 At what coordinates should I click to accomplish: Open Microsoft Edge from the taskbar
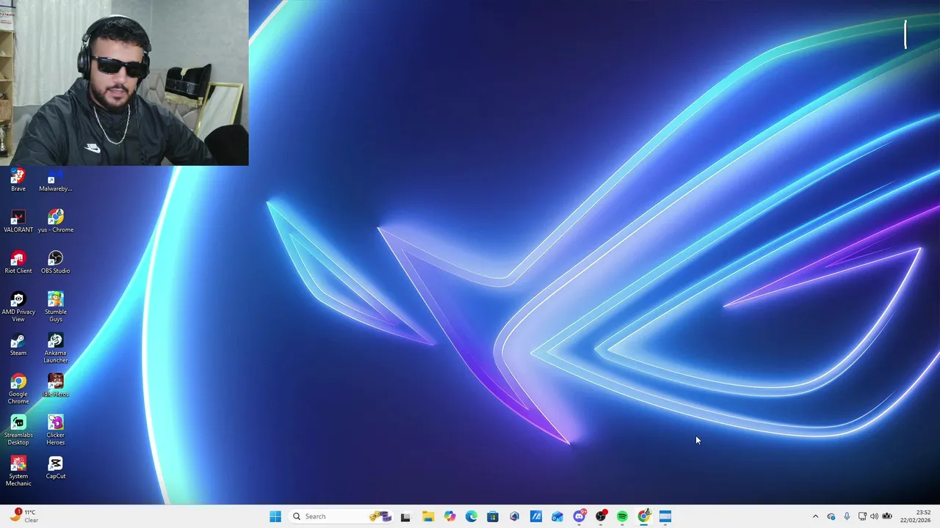tap(471, 516)
